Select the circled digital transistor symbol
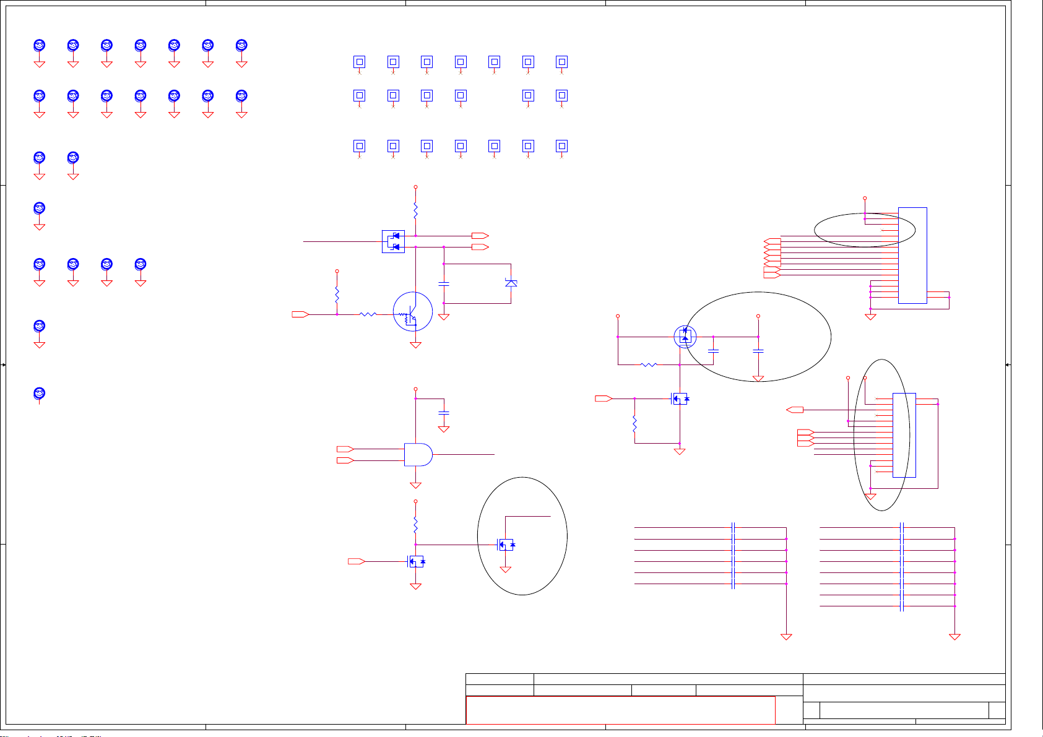Image resolution: width=1043 pixels, height=737 pixels. 413,311
